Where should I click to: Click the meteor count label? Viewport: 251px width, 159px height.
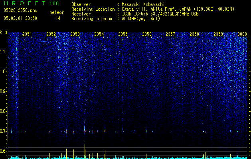coord(57,12)
